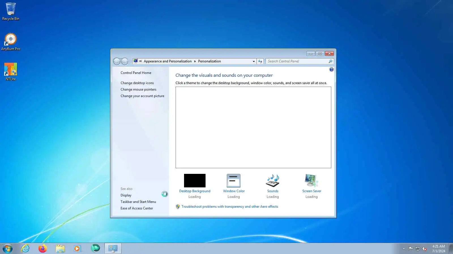Open Windows Explorer from the taskbar

click(x=60, y=249)
